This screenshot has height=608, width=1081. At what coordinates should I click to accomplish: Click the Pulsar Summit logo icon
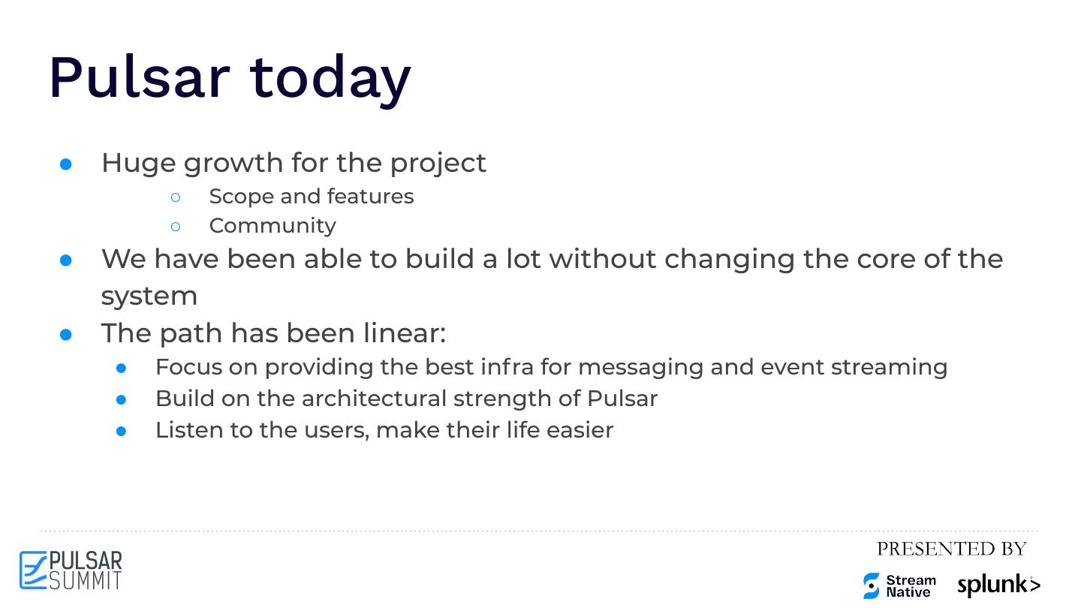(x=33, y=570)
